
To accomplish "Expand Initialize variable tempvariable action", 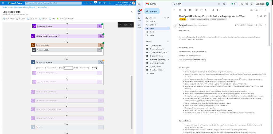I will click(x=67, y=36).
